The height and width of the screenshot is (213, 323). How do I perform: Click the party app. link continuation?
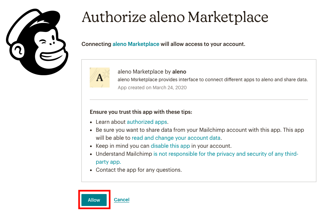pyautogui.click(x=108, y=162)
